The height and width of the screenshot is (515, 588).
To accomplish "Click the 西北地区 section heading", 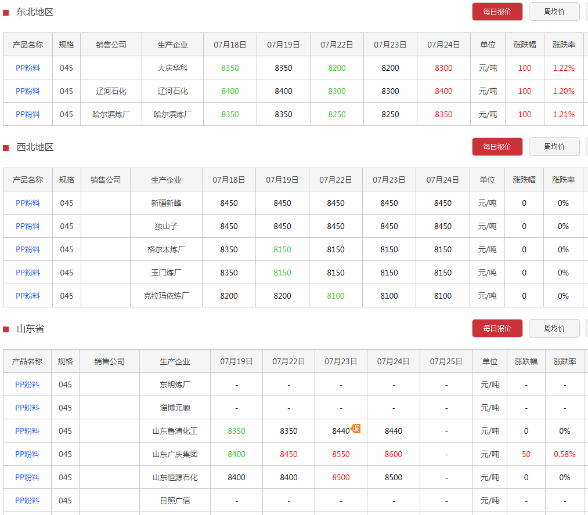I will pos(35,147).
